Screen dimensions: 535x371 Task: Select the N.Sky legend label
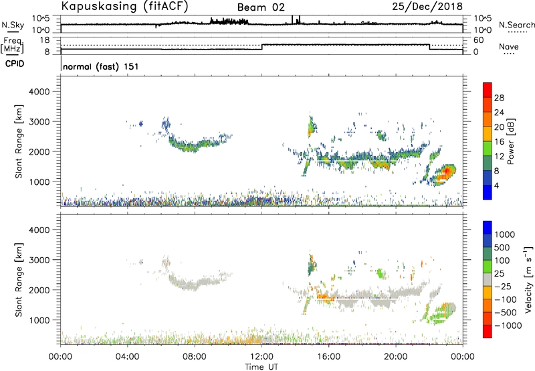tap(13, 25)
